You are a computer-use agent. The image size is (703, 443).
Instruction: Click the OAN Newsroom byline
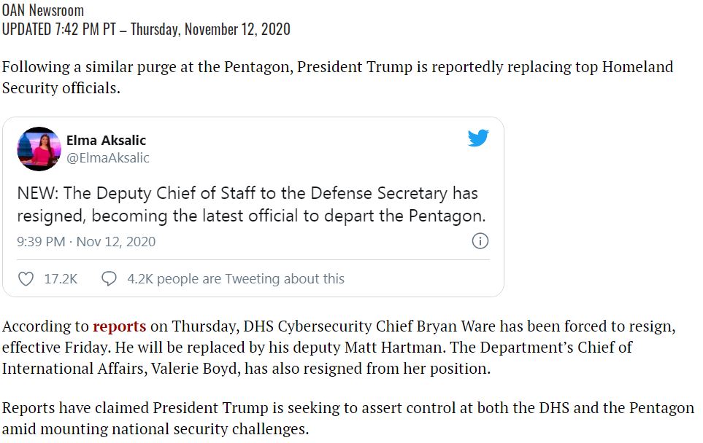pyautogui.click(x=43, y=10)
